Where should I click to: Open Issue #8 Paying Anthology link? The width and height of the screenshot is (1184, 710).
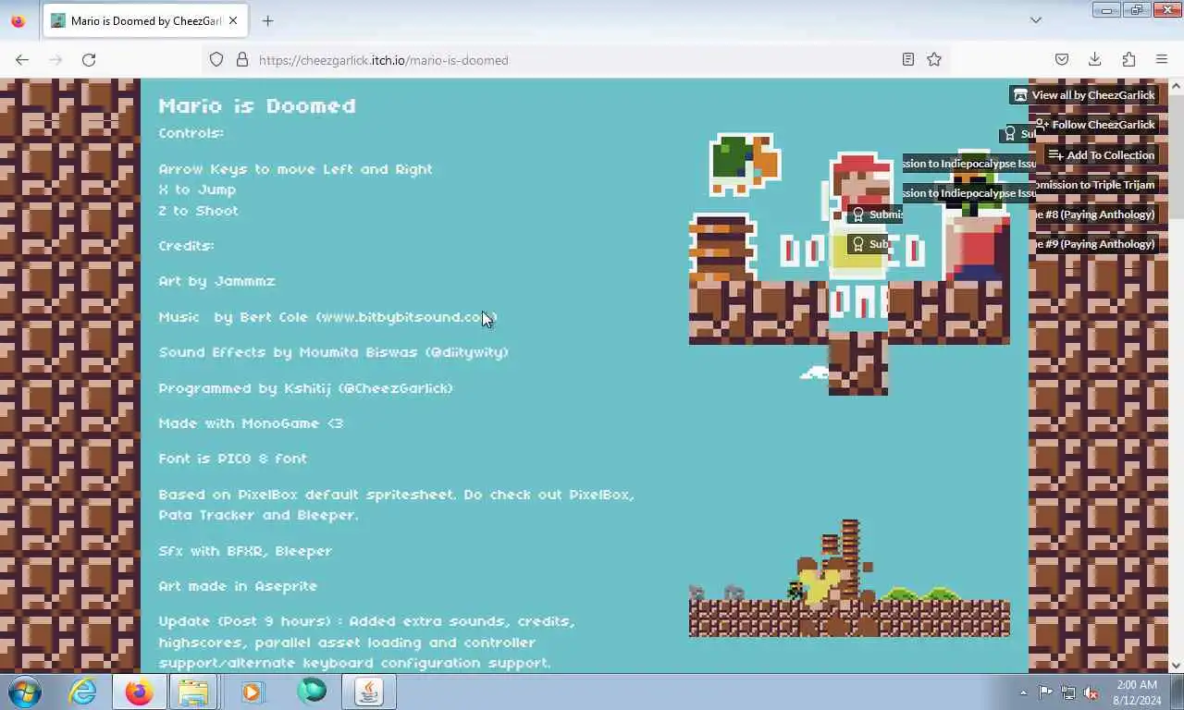tap(1095, 214)
